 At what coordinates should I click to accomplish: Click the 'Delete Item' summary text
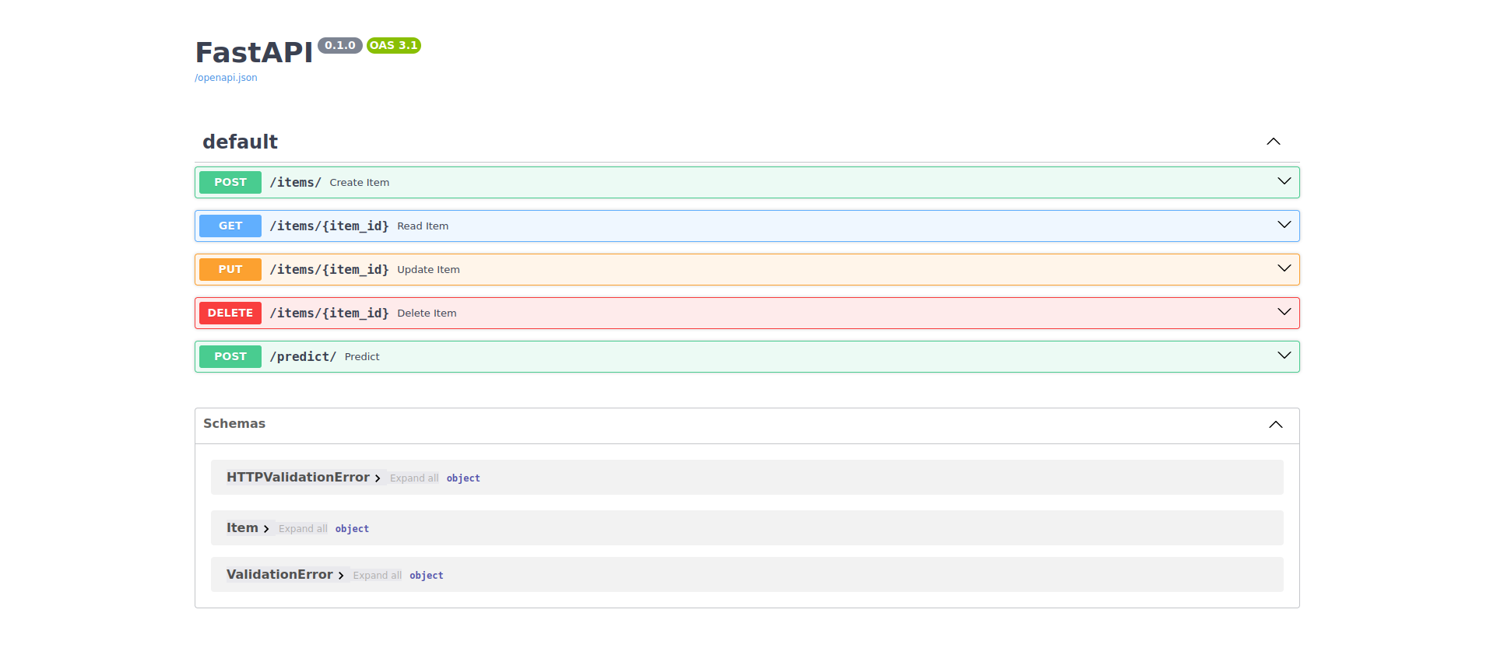427,313
